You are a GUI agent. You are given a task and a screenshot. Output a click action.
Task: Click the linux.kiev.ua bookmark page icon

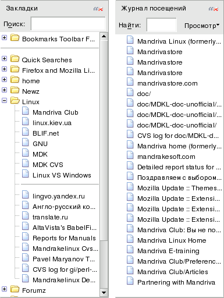(26, 122)
